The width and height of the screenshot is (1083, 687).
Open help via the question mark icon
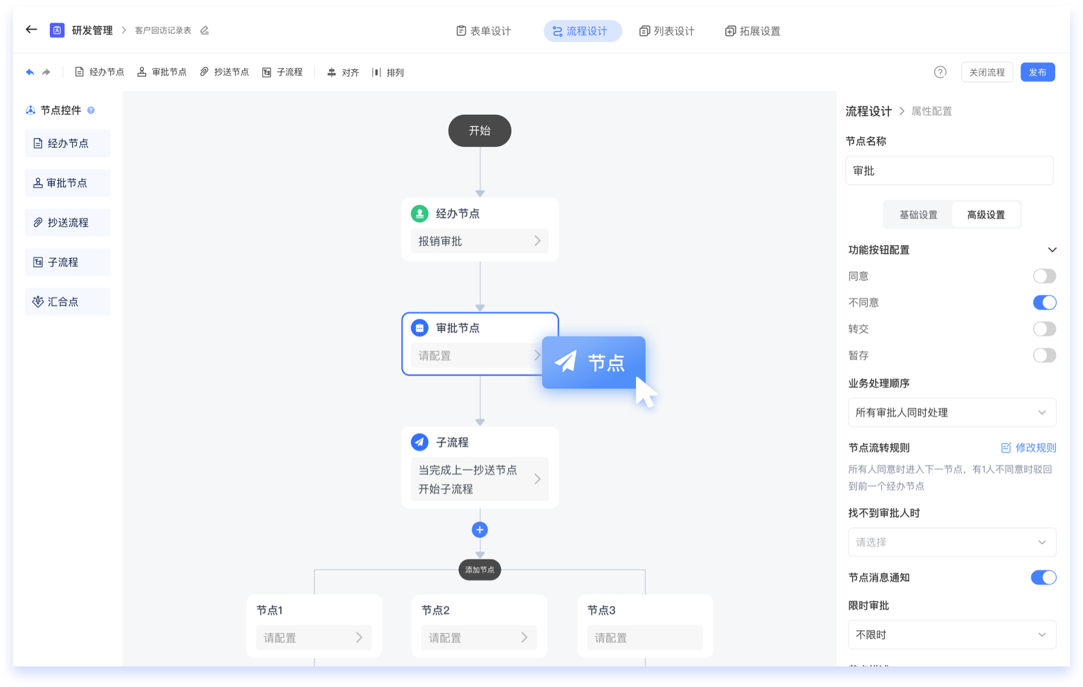click(x=940, y=73)
